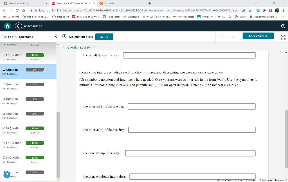Open Apps Portal bookmark

point(111,17)
